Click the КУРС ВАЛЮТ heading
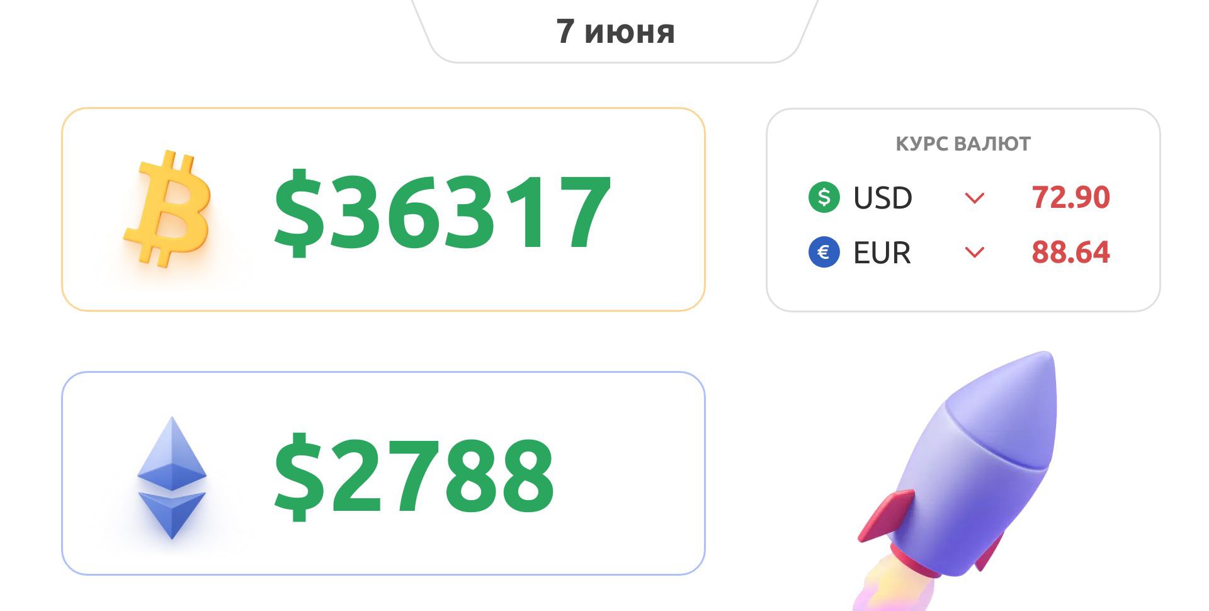The width and height of the screenshot is (1209, 611). 963,144
